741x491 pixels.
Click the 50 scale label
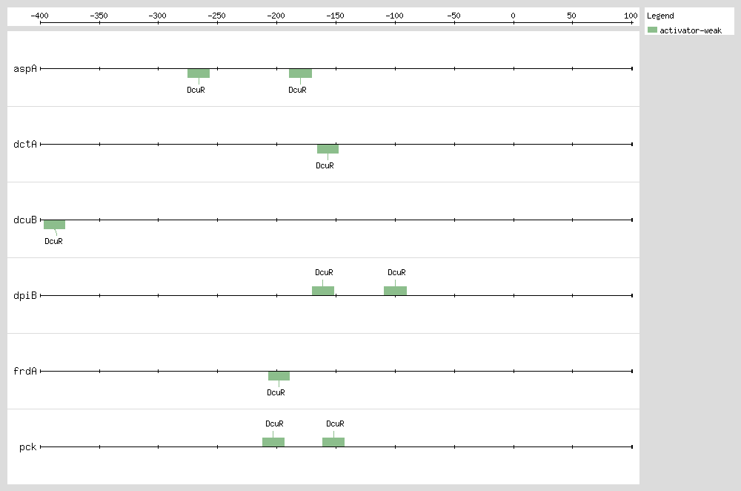pyautogui.click(x=572, y=16)
